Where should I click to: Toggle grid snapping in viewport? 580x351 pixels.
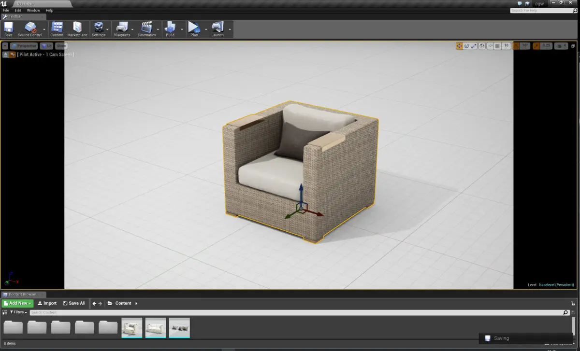click(x=497, y=46)
